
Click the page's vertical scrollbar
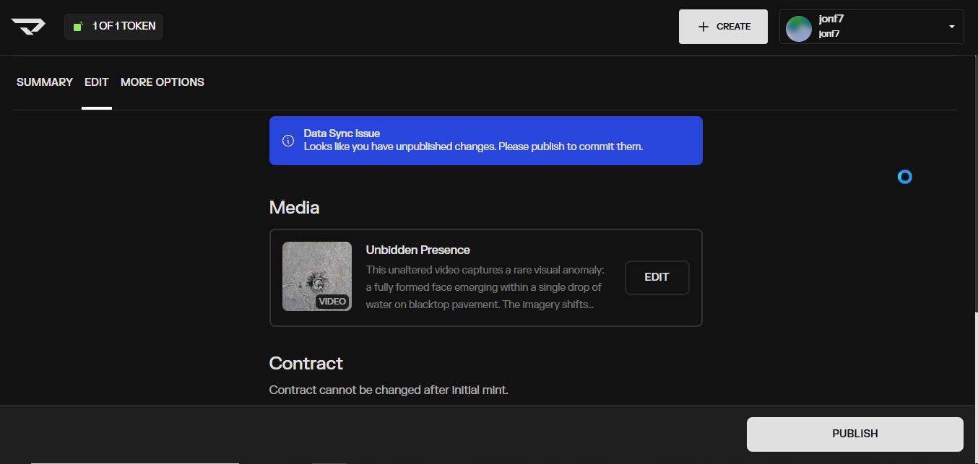pos(974,216)
